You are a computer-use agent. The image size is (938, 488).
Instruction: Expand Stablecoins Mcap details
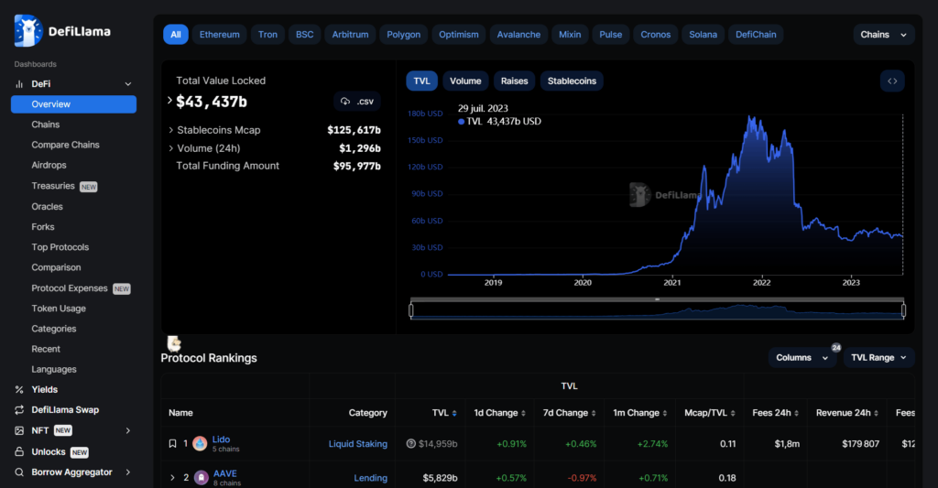point(171,130)
